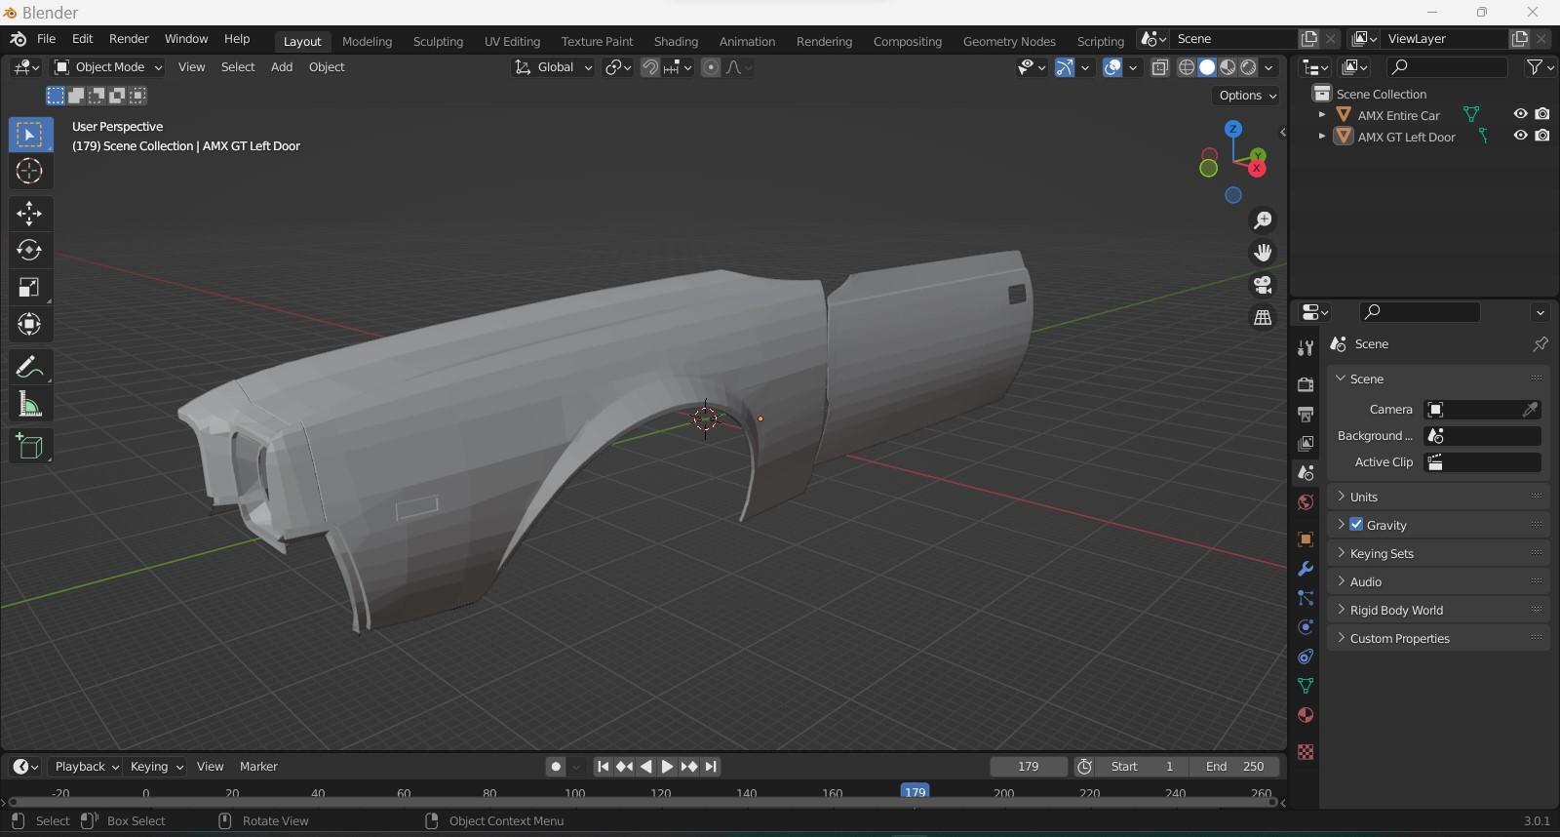Open the Playback dropdown in timeline

pos(86,767)
